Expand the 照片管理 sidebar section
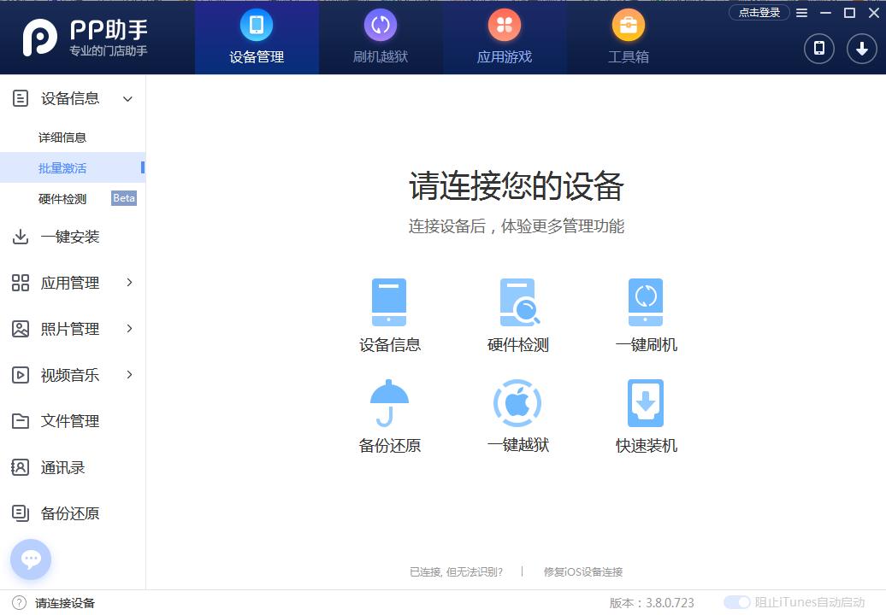 point(129,329)
